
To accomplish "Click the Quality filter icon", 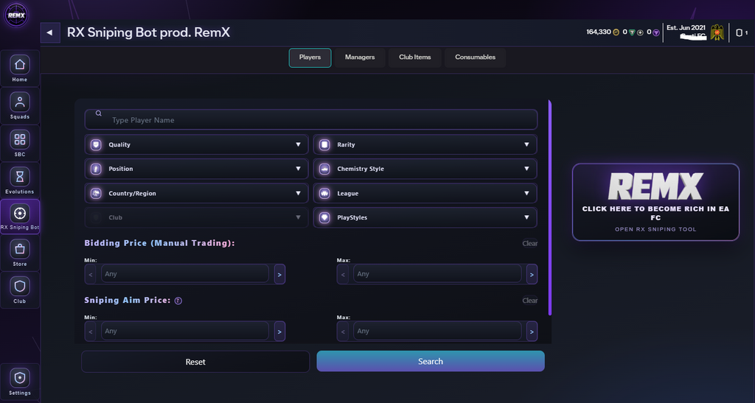I will tap(96, 144).
